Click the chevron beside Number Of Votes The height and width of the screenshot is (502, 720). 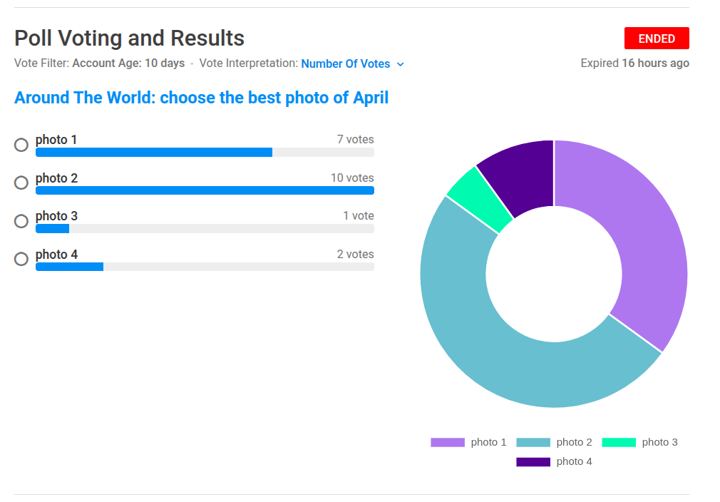tap(401, 64)
